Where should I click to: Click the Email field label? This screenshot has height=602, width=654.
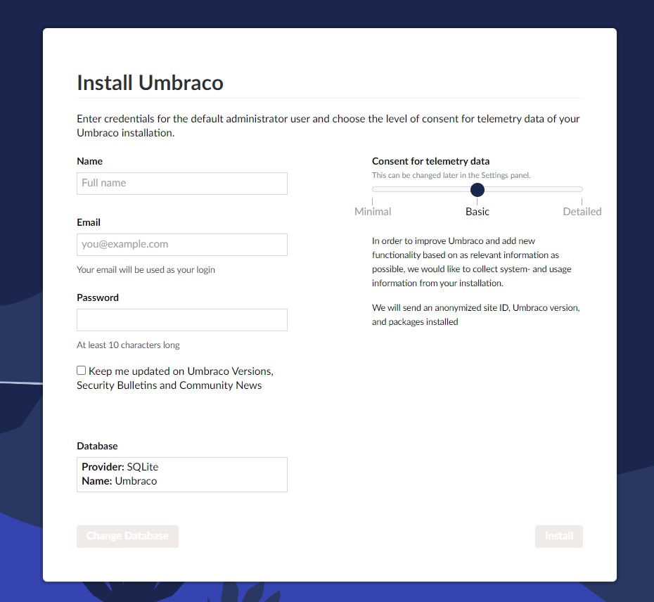89,222
